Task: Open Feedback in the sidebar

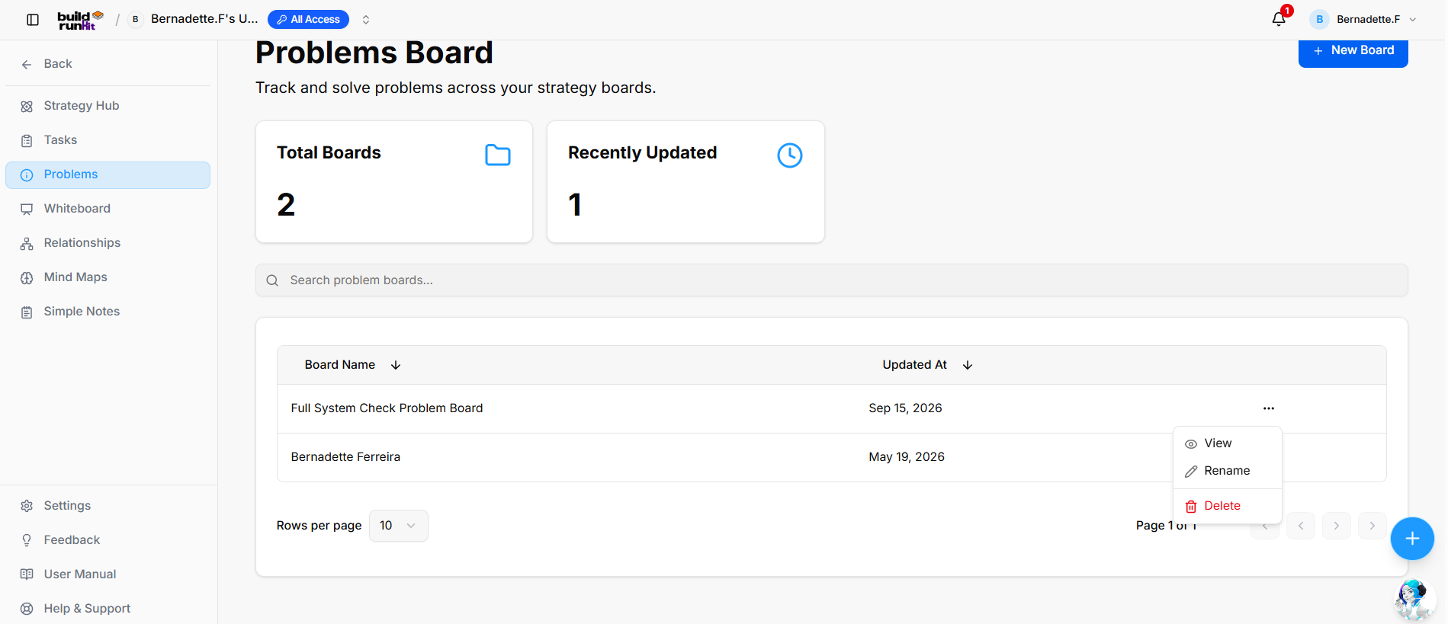Action: pos(108,540)
